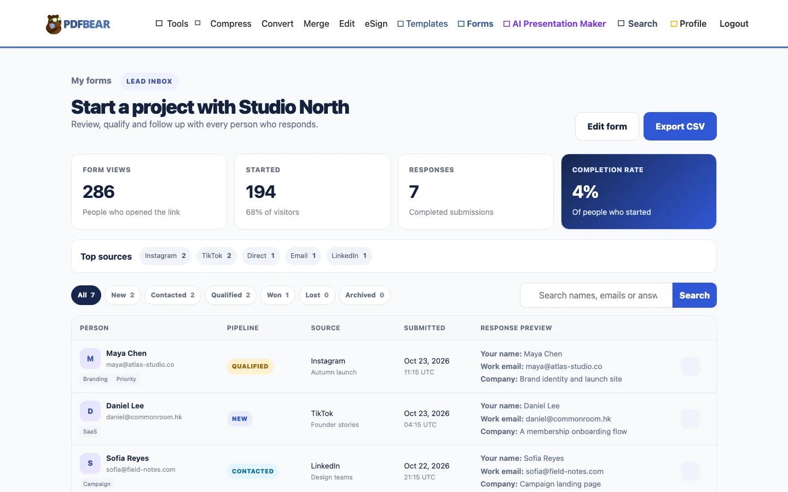This screenshot has width=788, height=492.
Task: Select the Contacted filter tab
Action: point(173,295)
